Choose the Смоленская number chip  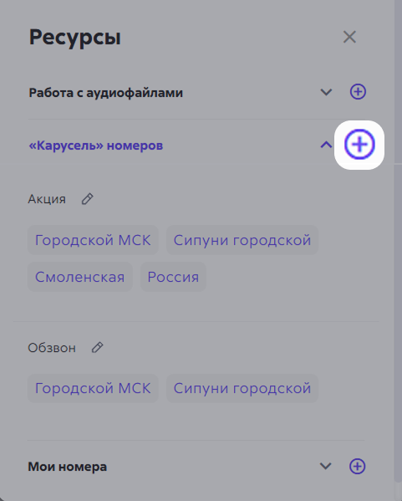click(x=80, y=277)
